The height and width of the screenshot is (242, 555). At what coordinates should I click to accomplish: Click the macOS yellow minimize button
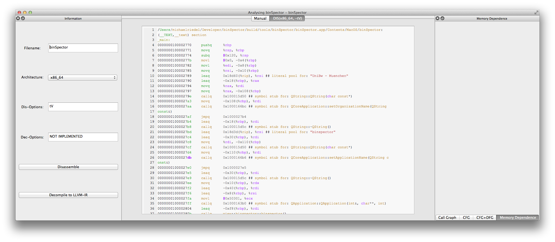25,13
